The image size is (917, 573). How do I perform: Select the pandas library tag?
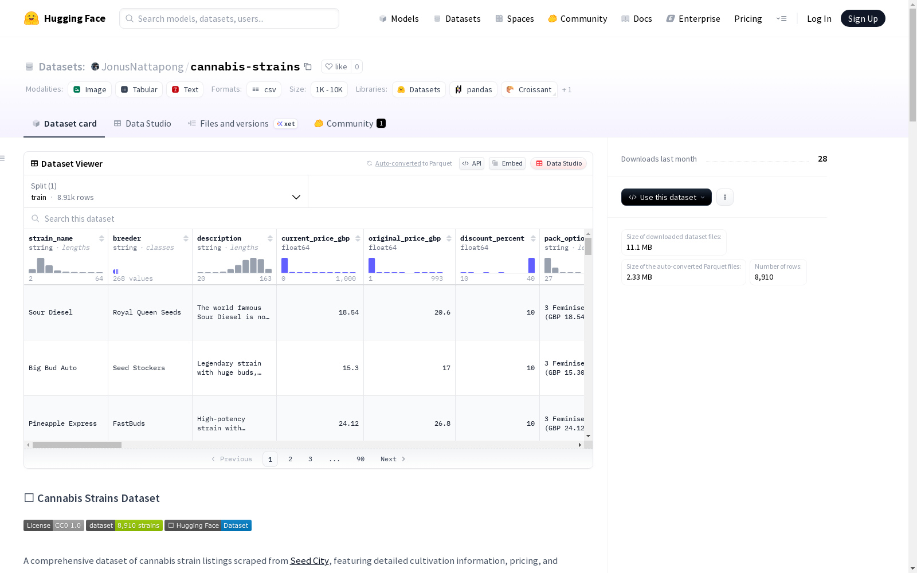coord(473,89)
